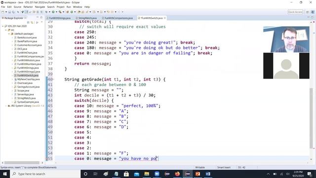Open the New wizard dropdown arrow
The height and width of the screenshot is (178, 316).
pos(6,12)
